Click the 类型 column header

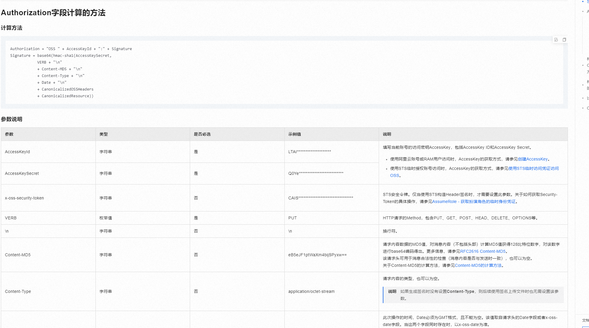pyautogui.click(x=143, y=134)
